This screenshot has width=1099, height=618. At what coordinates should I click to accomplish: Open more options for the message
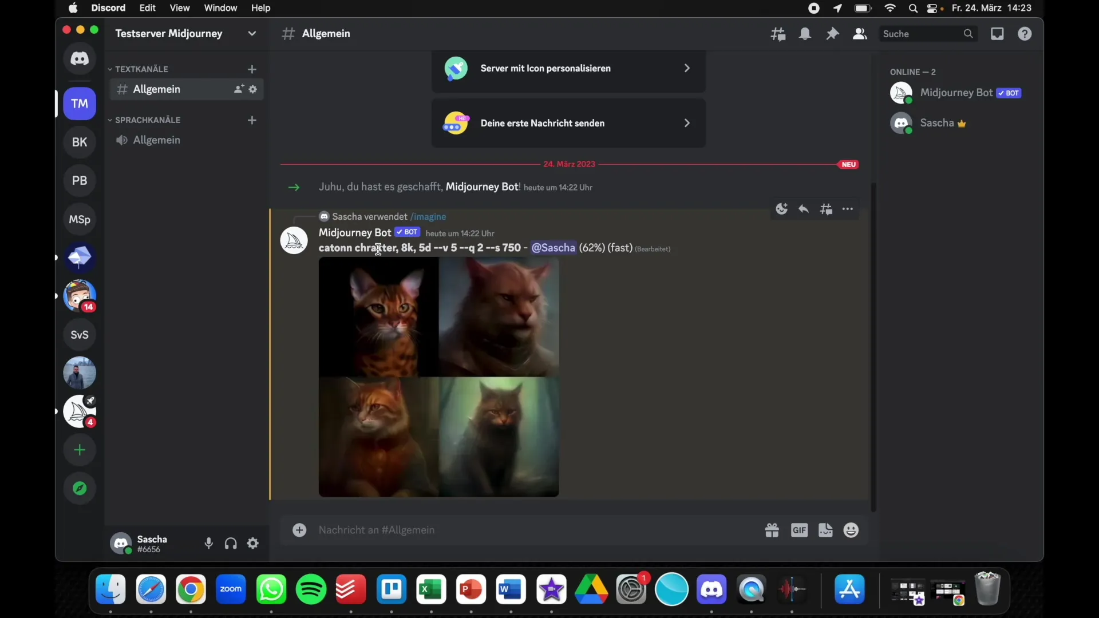point(848,209)
